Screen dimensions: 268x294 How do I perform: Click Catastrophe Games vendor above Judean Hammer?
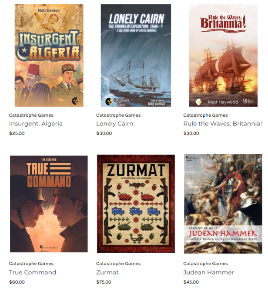point(205,264)
